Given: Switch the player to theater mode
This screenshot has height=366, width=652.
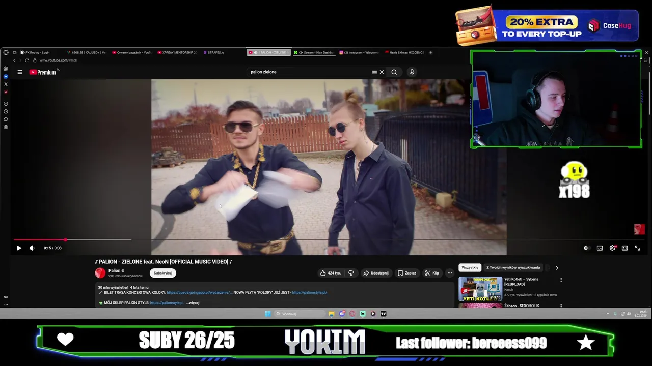Looking at the screenshot, I should 624,248.
